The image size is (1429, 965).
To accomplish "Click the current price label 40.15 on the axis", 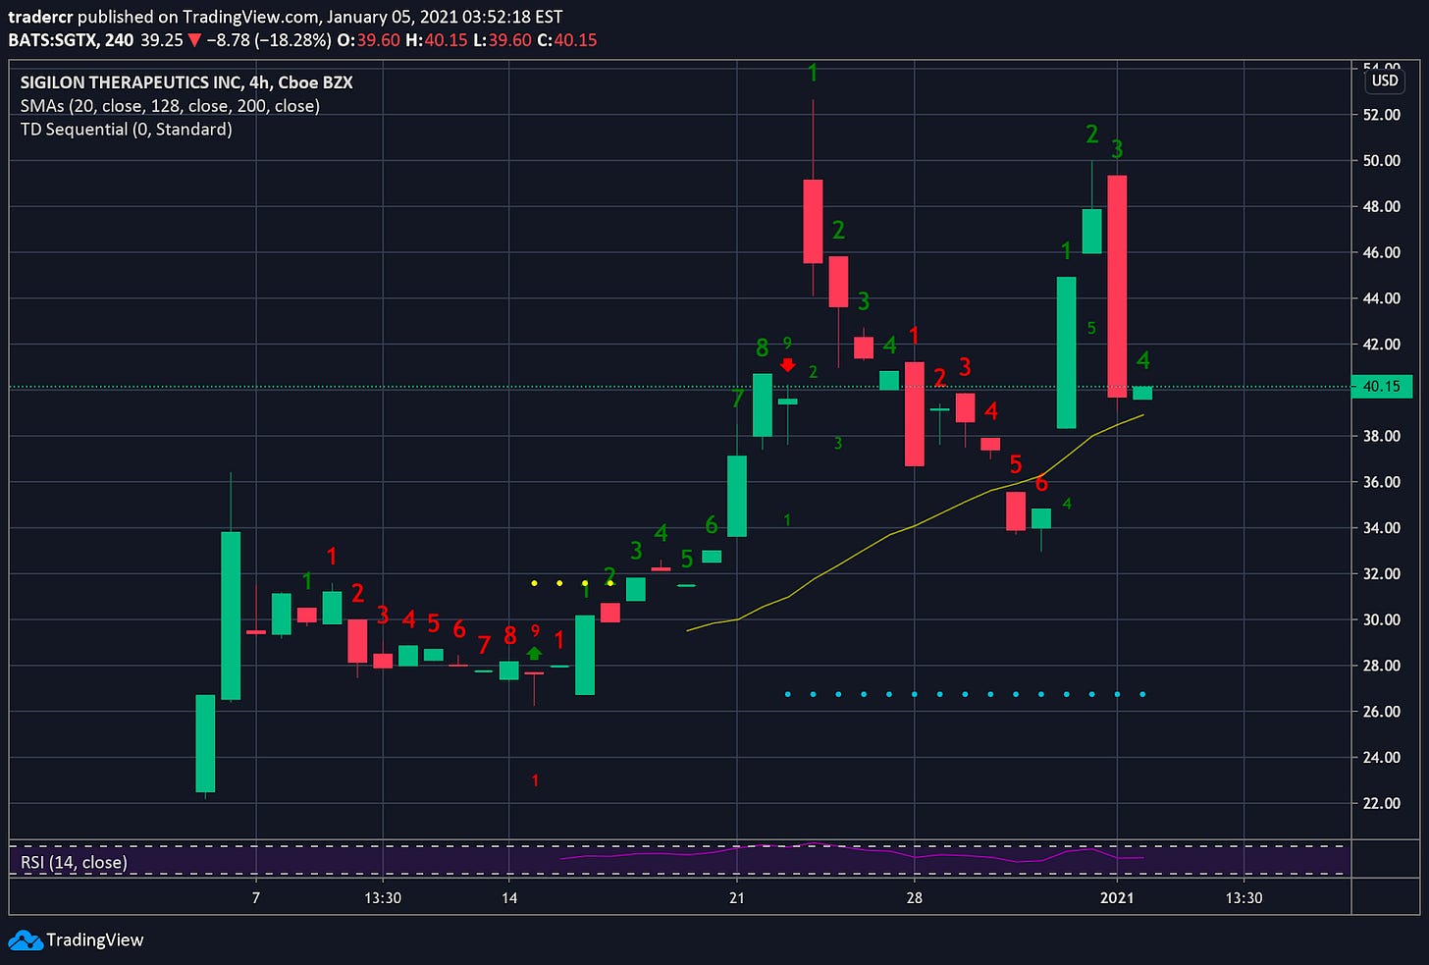I will pyautogui.click(x=1382, y=387).
